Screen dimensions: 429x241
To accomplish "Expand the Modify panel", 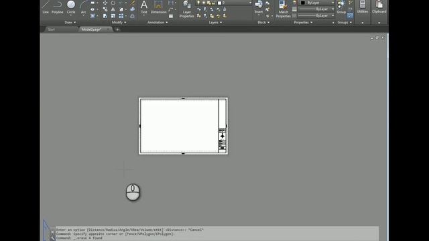I will click(x=119, y=22).
